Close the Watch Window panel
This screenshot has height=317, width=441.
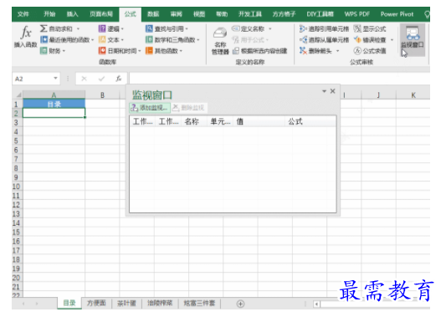tap(333, 91)
